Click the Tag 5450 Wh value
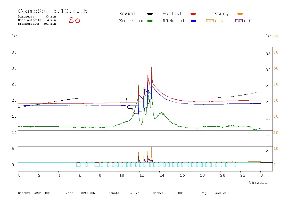296x209 pixels. click(x=213, y=193)
